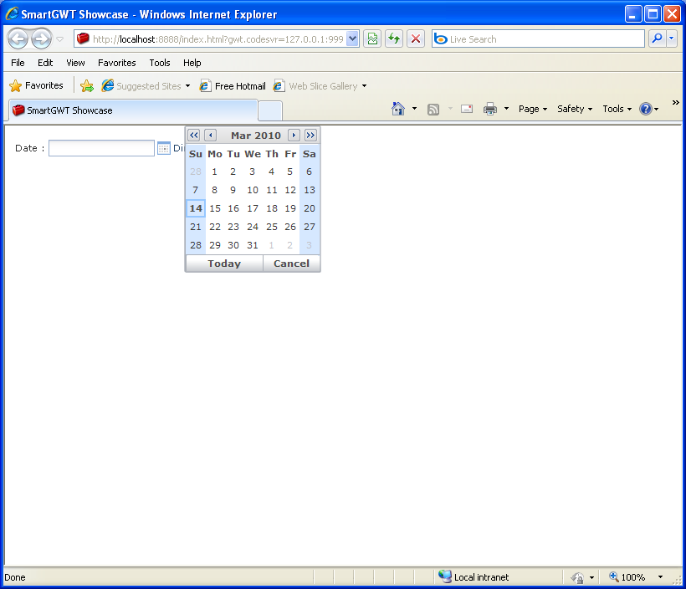This screenshot has width=686, height=589.
Task: Click the Read Mail icon
Action: tap(467, 109)
